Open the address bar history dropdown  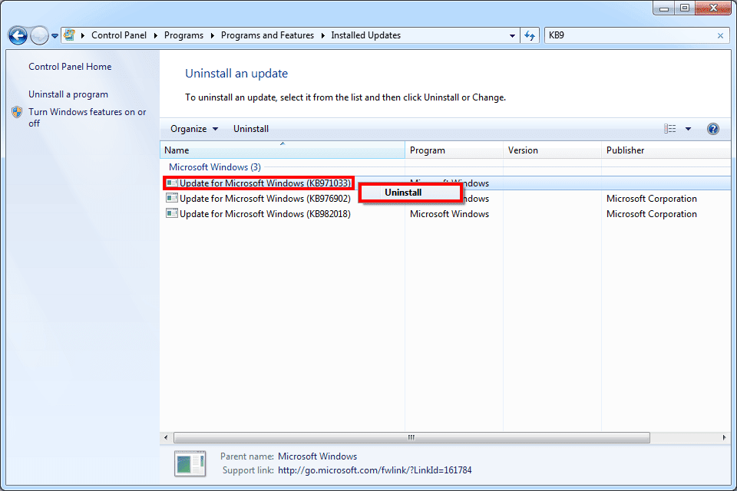(512, 36)
